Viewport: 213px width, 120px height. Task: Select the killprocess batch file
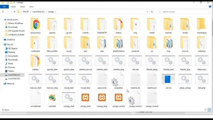(x=202, y=63)
